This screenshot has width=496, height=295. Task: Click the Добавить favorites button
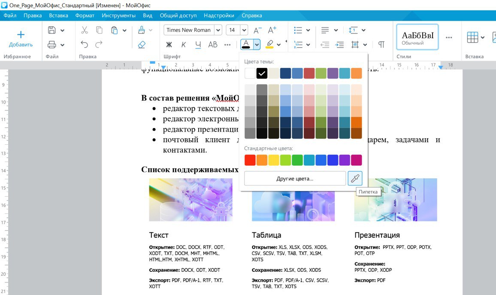click(x=21, y=39)
